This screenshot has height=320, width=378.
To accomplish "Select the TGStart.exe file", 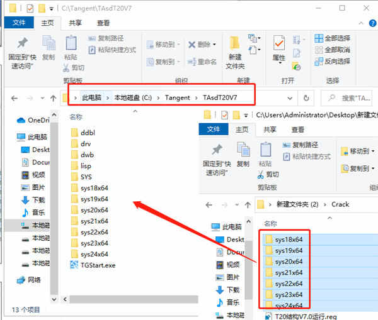I will click(93, 265).
